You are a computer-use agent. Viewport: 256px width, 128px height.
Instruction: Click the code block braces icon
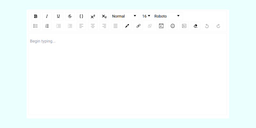81,16
